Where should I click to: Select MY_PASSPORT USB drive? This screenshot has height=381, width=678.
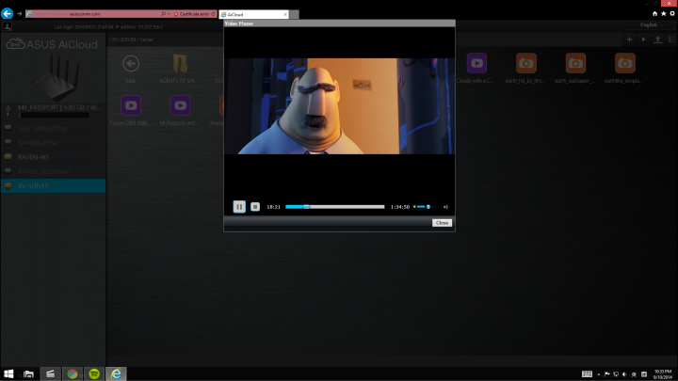pyautogui.click(x=53, y=110)
